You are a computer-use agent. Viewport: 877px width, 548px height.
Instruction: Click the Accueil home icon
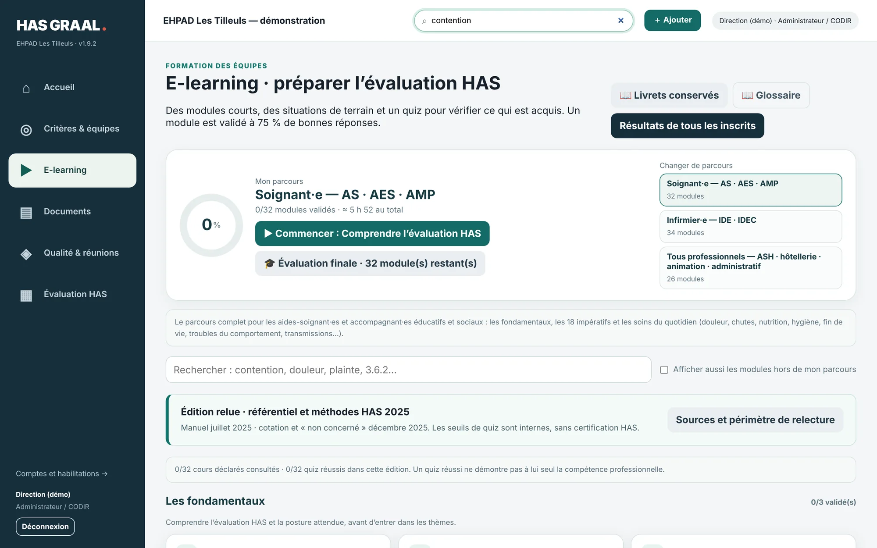coord(26,88)
